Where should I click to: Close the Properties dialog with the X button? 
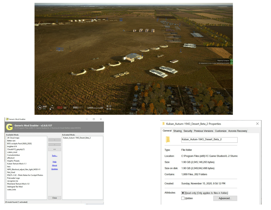tap(257, 124)
